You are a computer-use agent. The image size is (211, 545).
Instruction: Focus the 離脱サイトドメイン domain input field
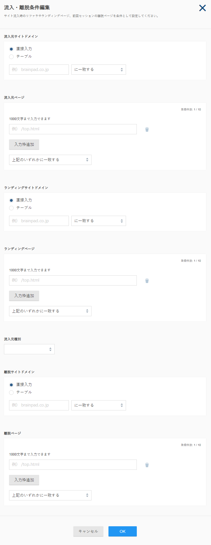[x=39, y=405]
